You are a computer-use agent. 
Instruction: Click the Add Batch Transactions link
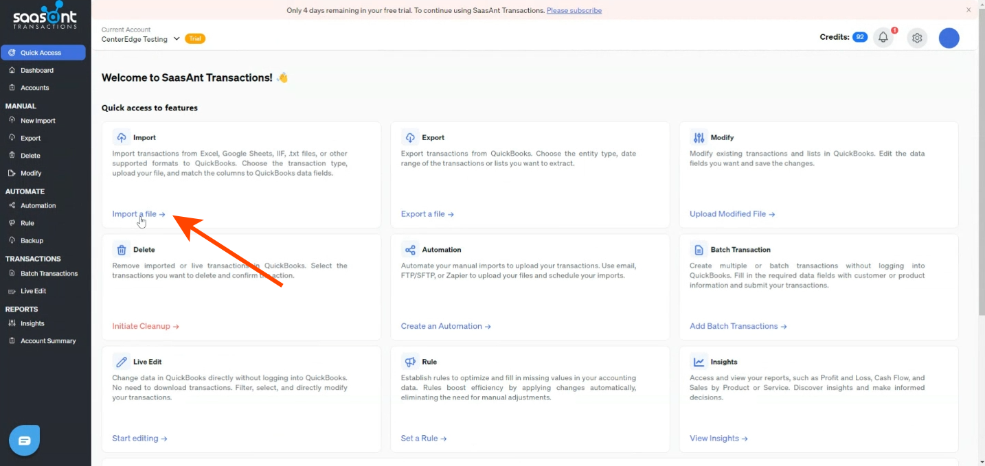click(738, 326)
